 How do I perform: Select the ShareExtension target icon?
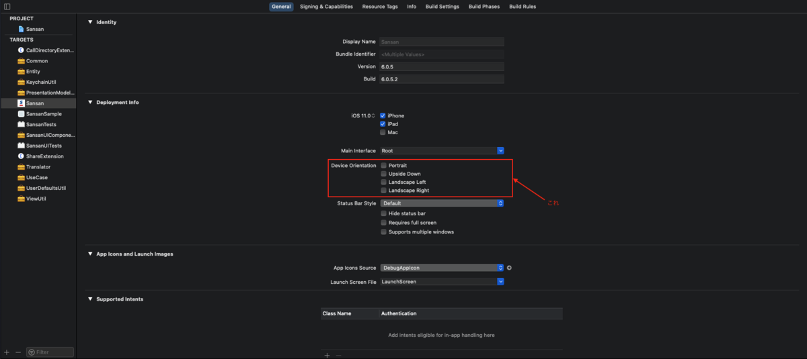pyautogui.click(x=21, y=156)
